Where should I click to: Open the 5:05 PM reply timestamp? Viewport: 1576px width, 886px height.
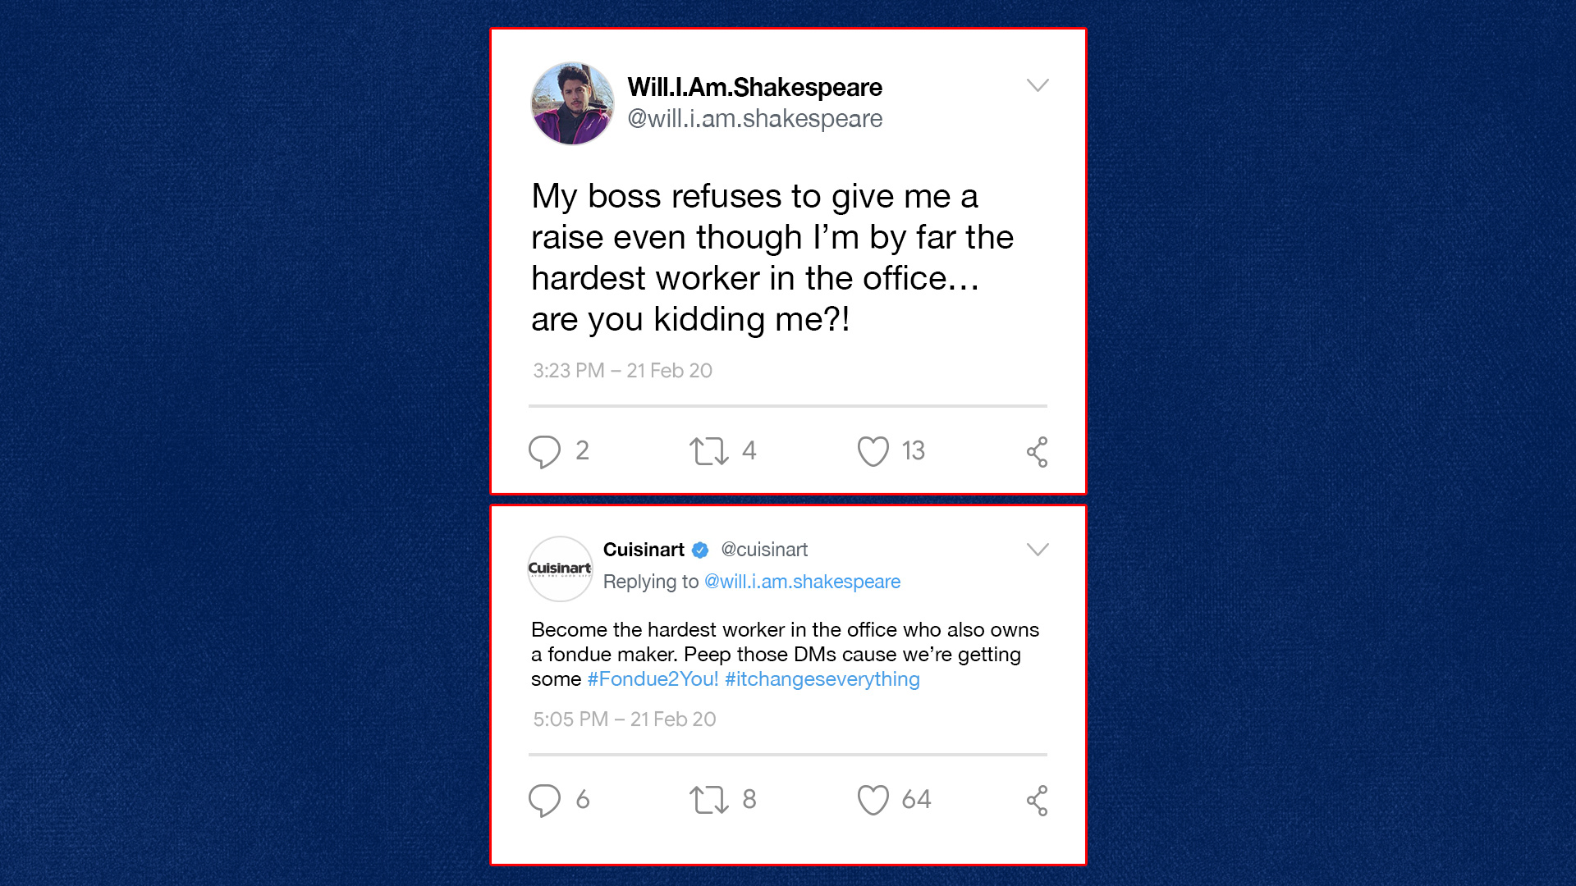click(624, 719)
